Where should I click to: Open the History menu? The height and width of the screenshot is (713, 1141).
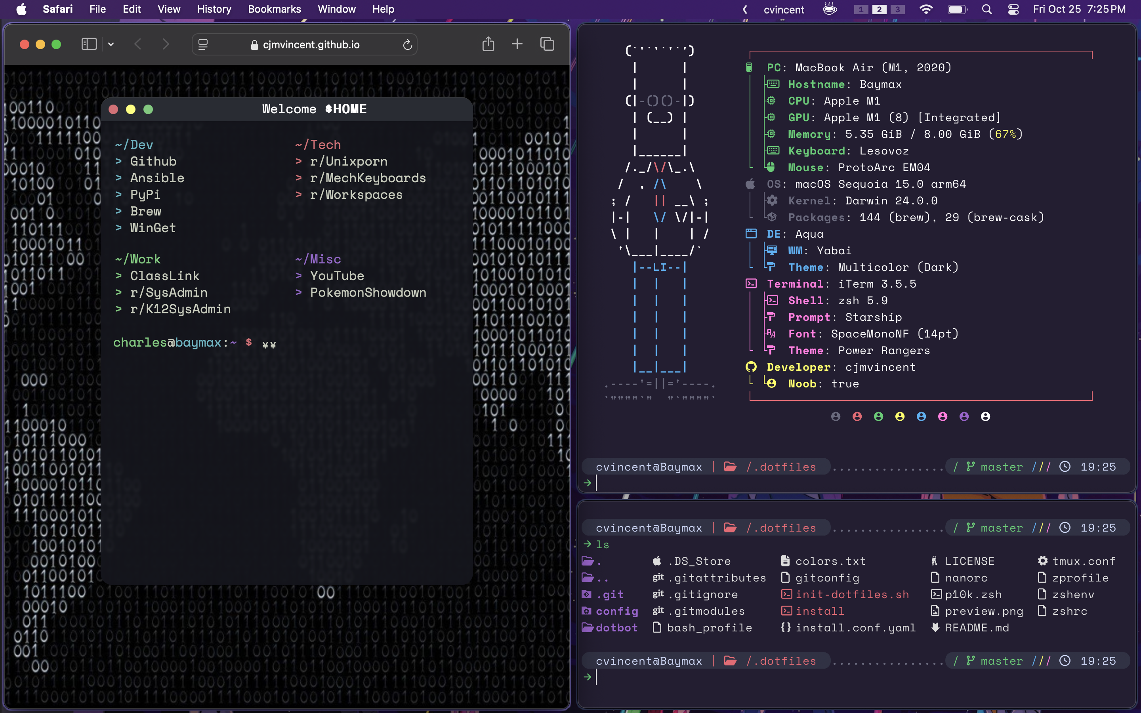pyautogui.click(x=214, y=10)
